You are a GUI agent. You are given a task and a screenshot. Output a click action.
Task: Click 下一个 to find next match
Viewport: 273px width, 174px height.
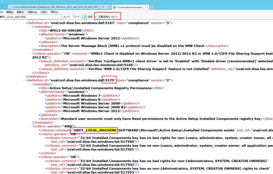click(x=76, y=17)
